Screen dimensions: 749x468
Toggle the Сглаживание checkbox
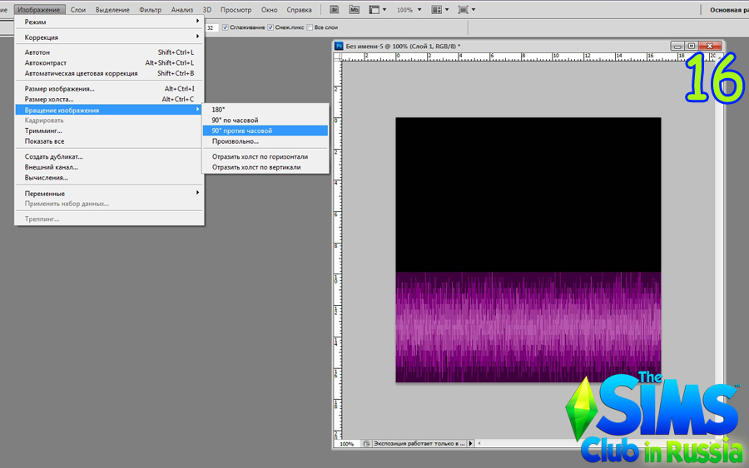[226, 27]
